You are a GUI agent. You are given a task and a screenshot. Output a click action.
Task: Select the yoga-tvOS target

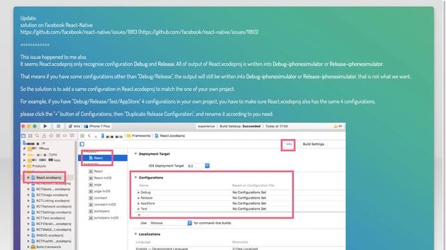click(102, 192)
